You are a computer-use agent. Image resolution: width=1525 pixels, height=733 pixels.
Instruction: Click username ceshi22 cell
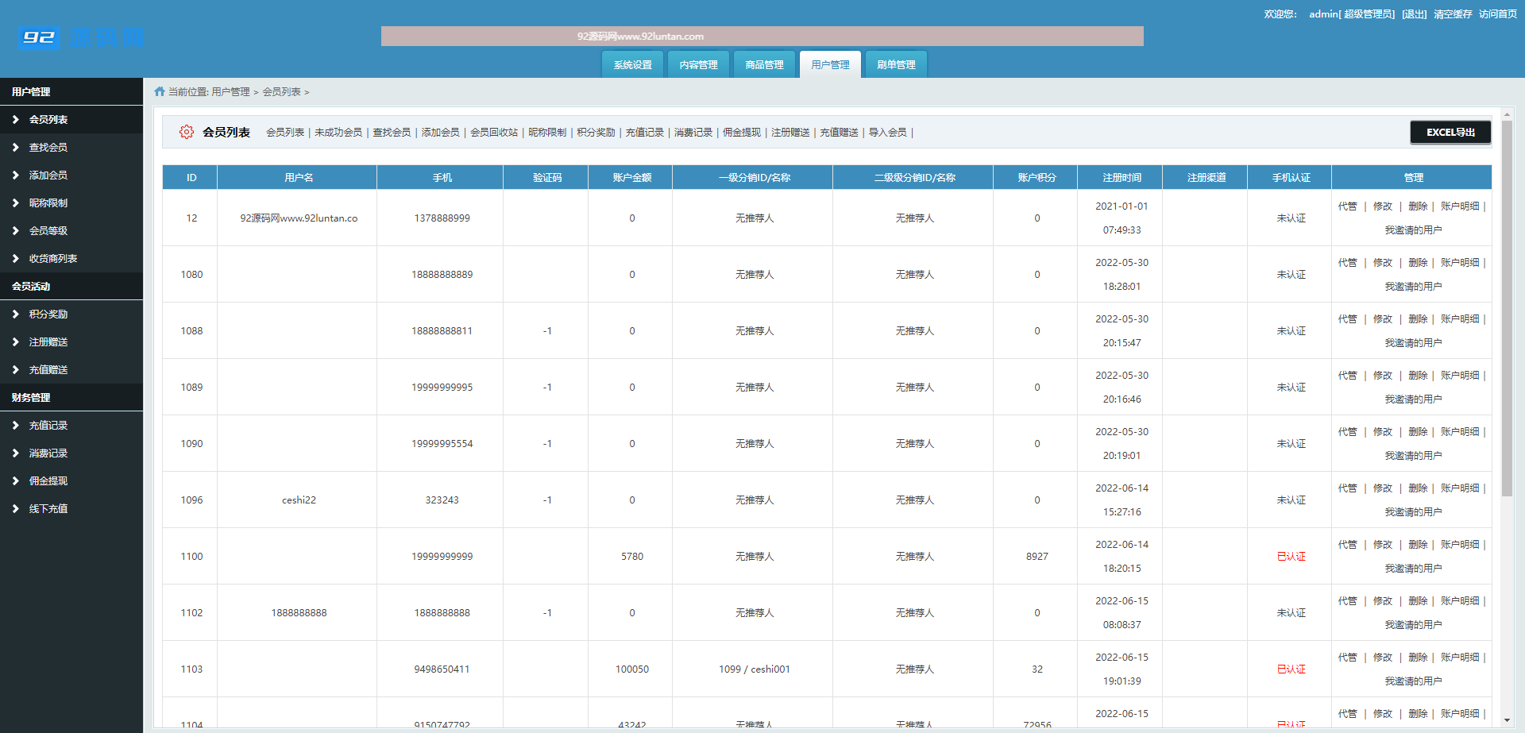click(299, 500)
